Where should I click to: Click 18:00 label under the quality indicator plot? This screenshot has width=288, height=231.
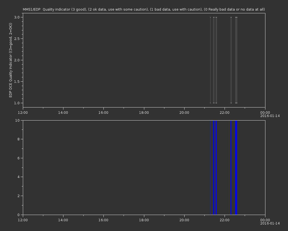tap(144, 112)
